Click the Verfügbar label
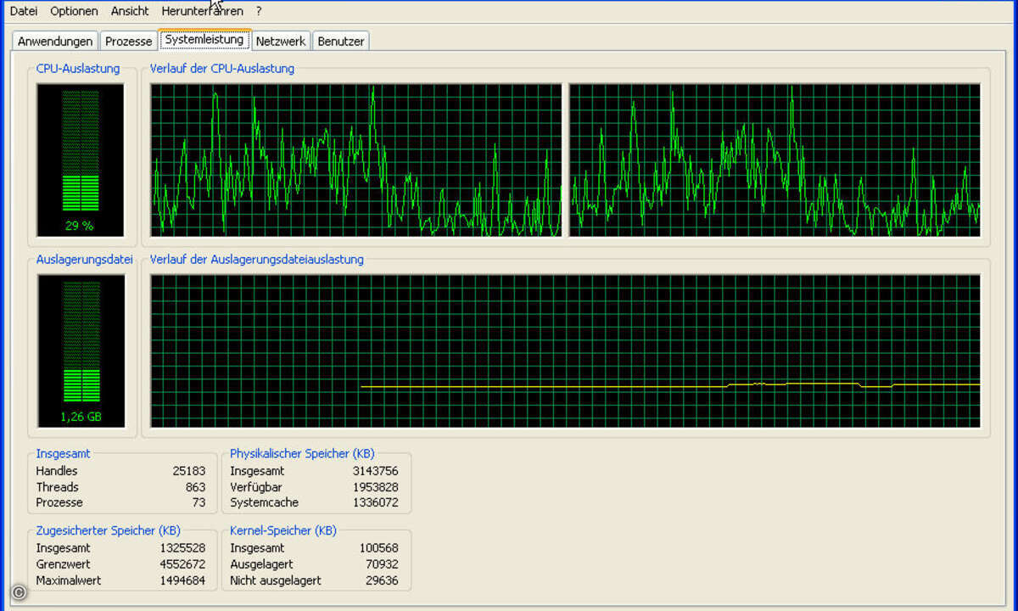The image size is (1018, 611). 256,487
